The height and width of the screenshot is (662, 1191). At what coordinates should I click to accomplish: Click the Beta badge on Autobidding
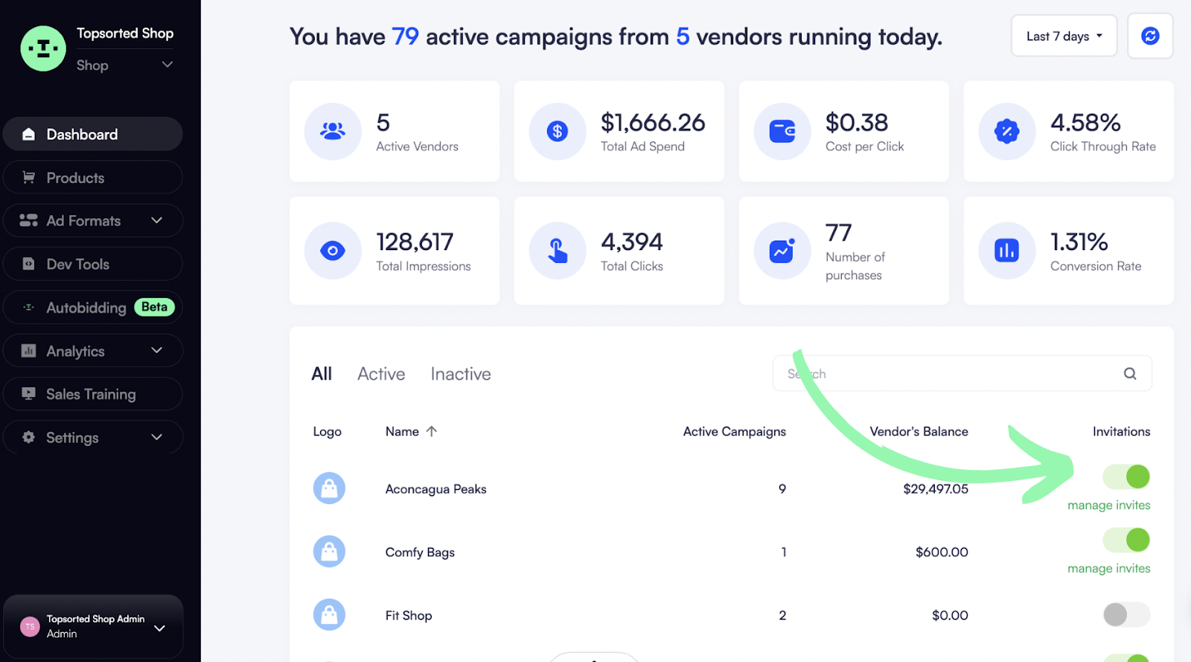(154, 307)
